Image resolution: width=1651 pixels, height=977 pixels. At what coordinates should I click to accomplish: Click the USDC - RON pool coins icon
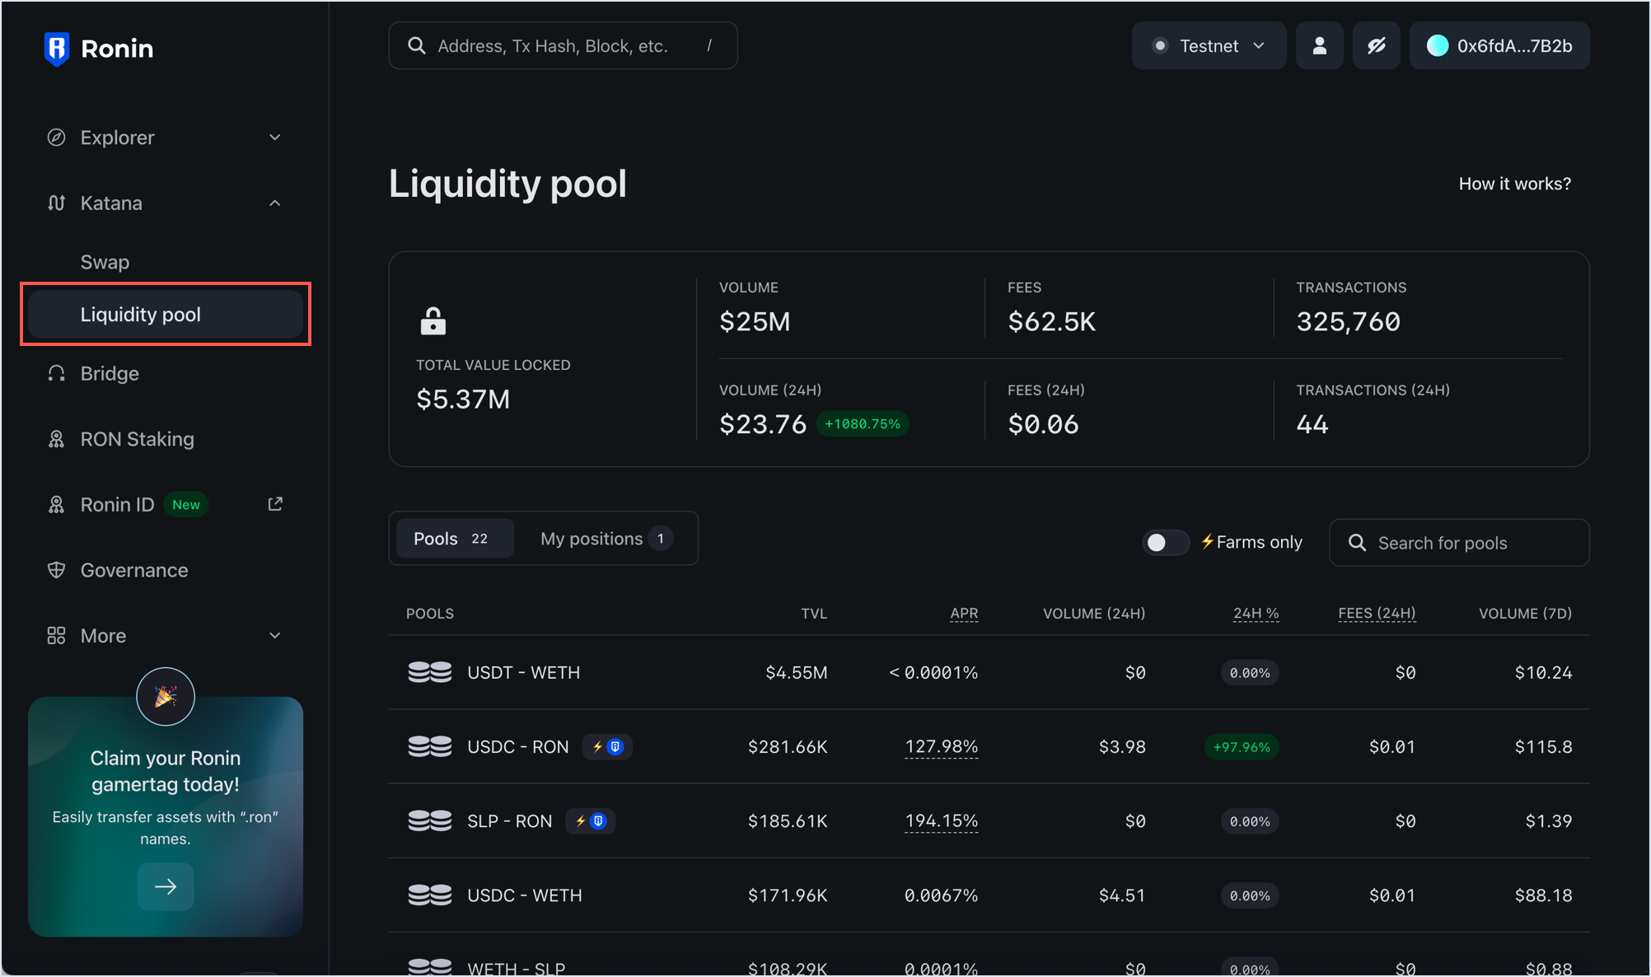(430, 746)
